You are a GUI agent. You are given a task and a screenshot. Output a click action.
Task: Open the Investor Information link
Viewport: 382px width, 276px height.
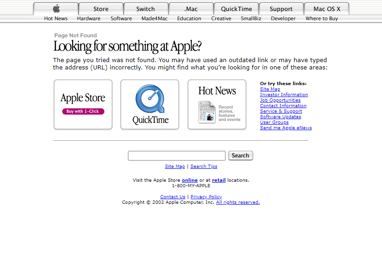click(x=284, y=94)
